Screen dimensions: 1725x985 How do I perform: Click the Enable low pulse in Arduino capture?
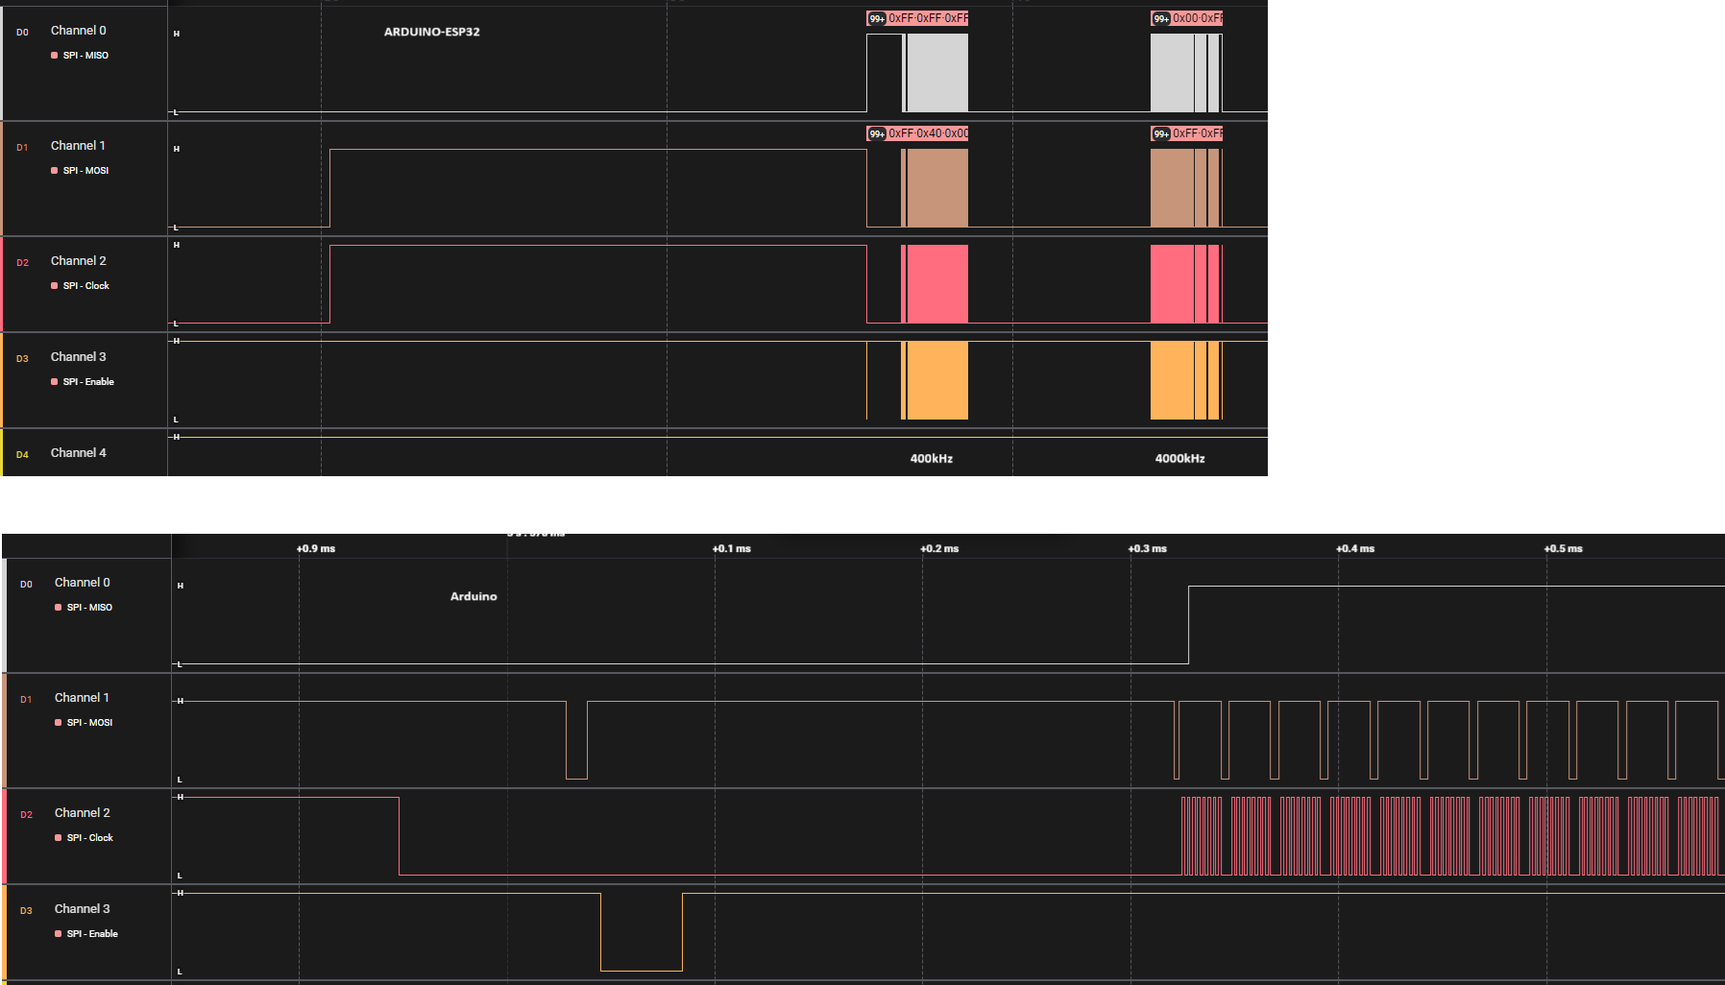(642, 932)
